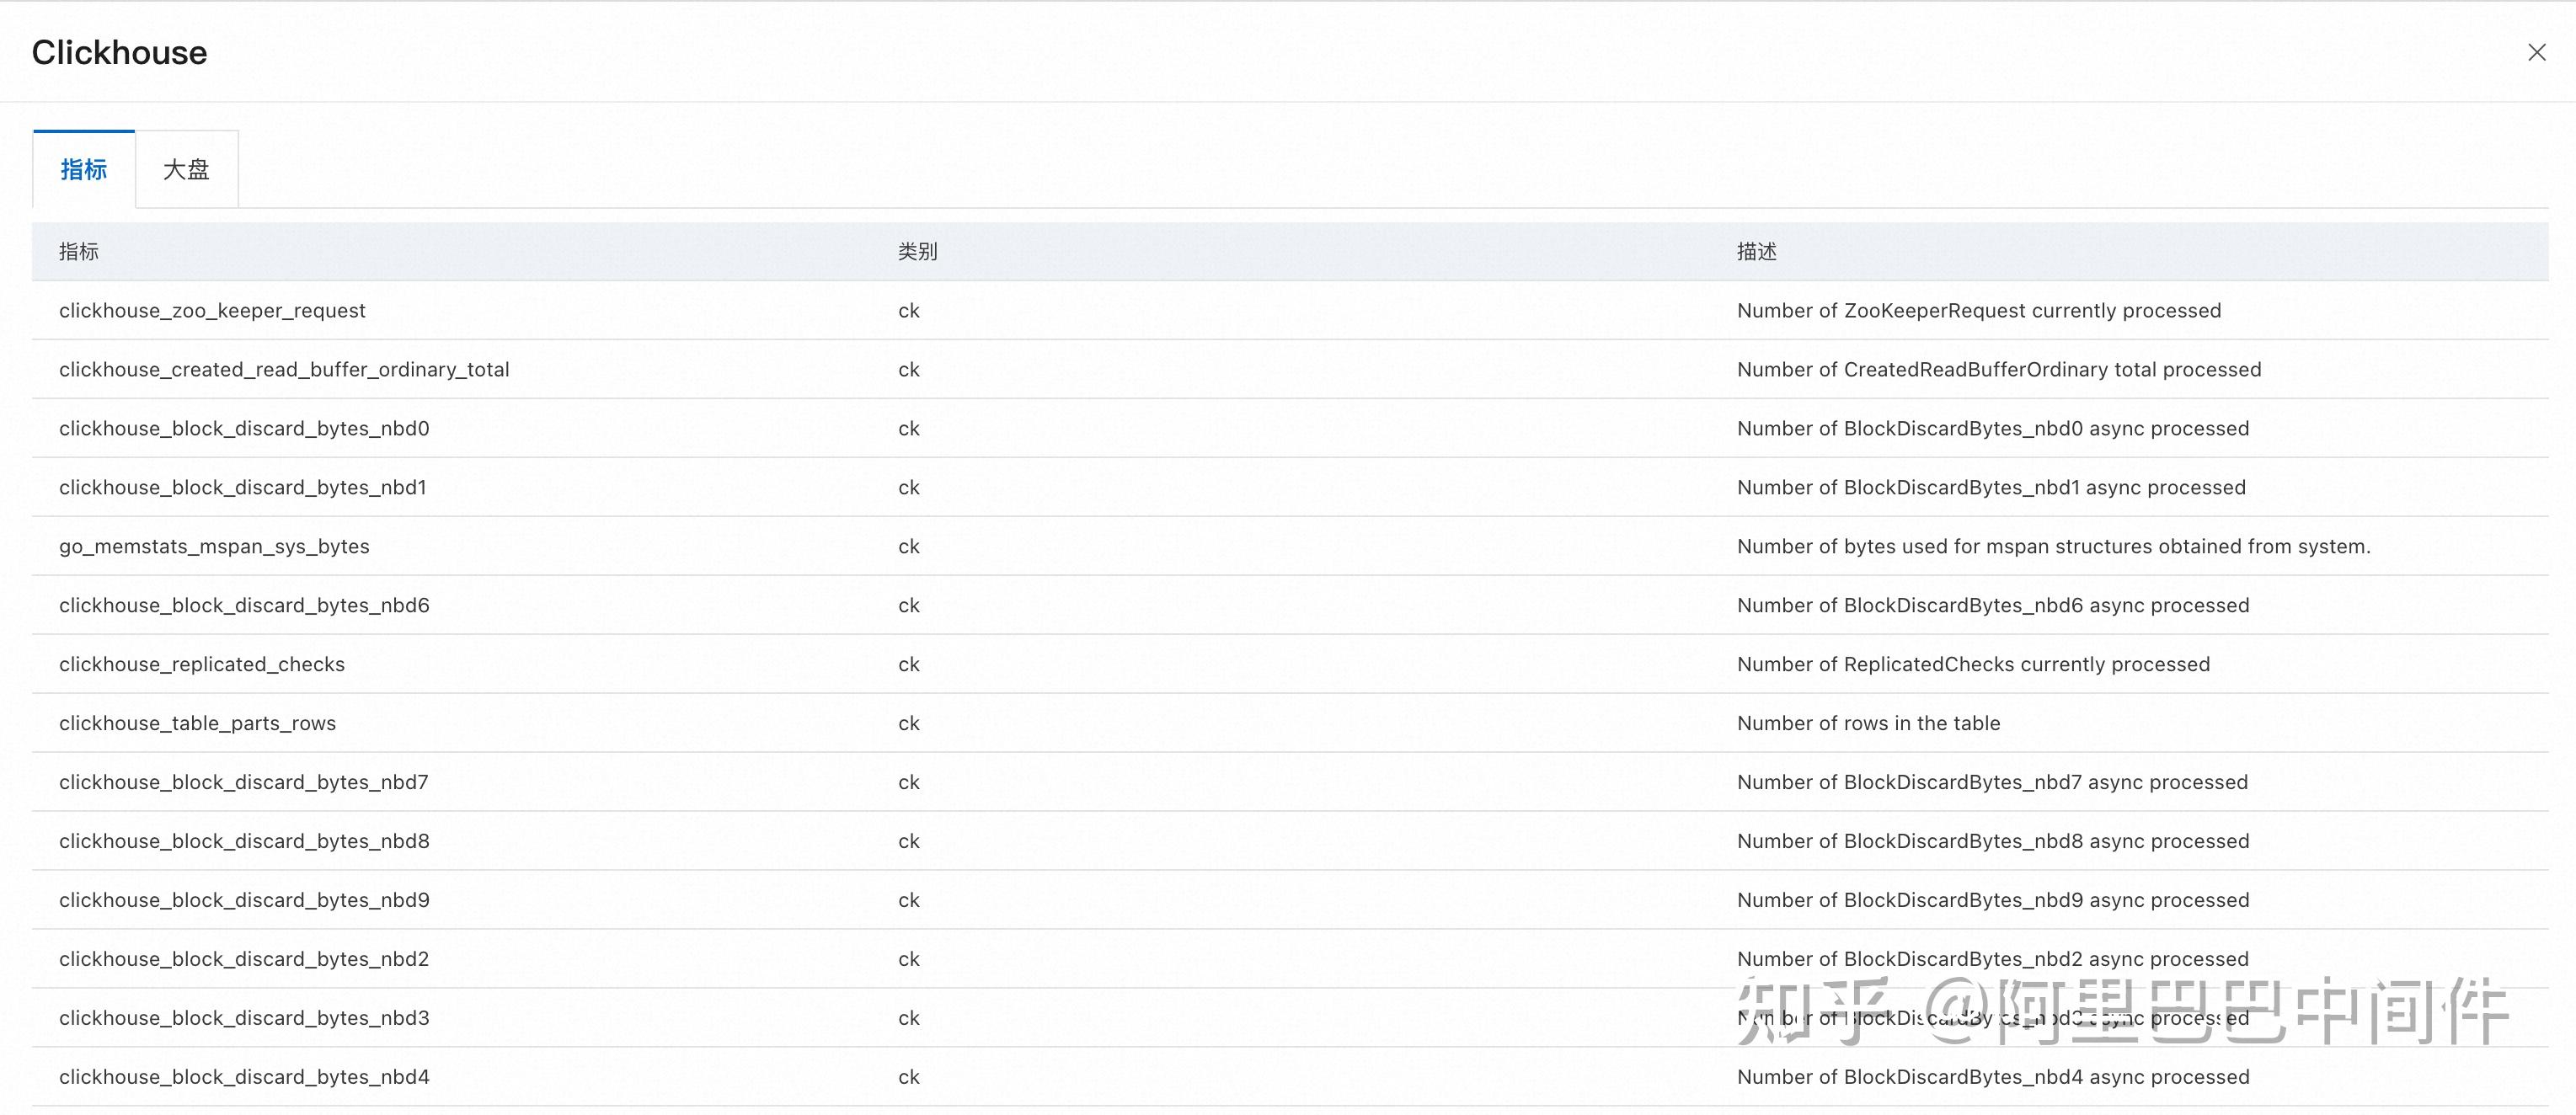Switch to the 大盘 tab
The width and height of the screenshot is (2576, 1115).
pos(186,170)
